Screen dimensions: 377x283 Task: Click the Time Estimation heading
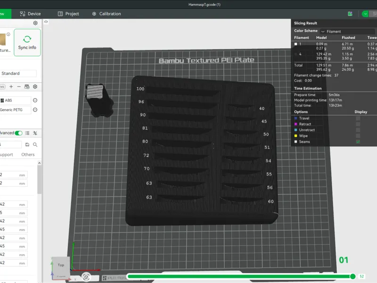pyautogui.click(x=308, y=88)
